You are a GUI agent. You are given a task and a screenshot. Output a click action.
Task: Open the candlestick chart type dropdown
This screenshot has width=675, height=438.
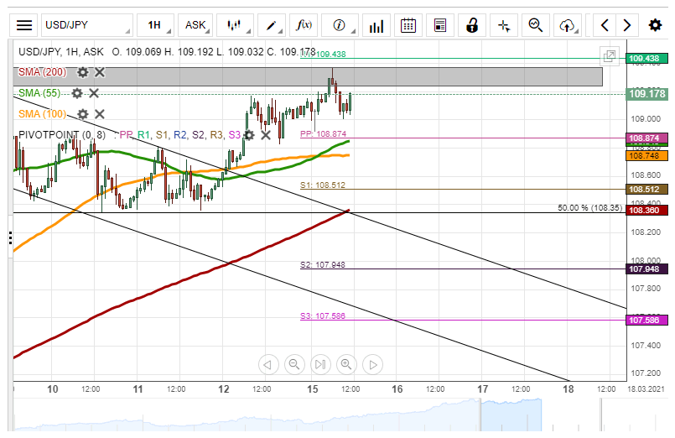[x=235, y=25]
